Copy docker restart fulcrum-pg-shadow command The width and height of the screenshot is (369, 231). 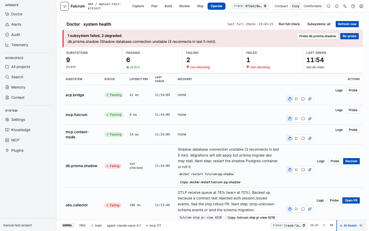coord(210,182)
